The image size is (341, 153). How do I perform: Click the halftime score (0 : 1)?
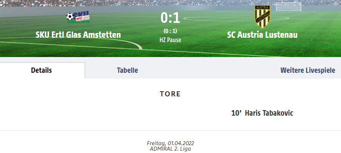tap(170, 31)
